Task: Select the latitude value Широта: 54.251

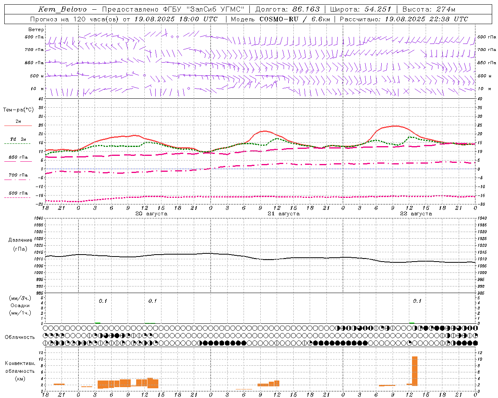Action: 360,9
